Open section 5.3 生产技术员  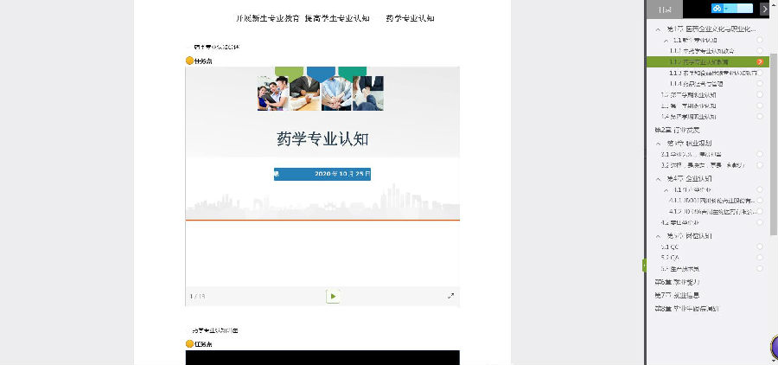point(680,269)
